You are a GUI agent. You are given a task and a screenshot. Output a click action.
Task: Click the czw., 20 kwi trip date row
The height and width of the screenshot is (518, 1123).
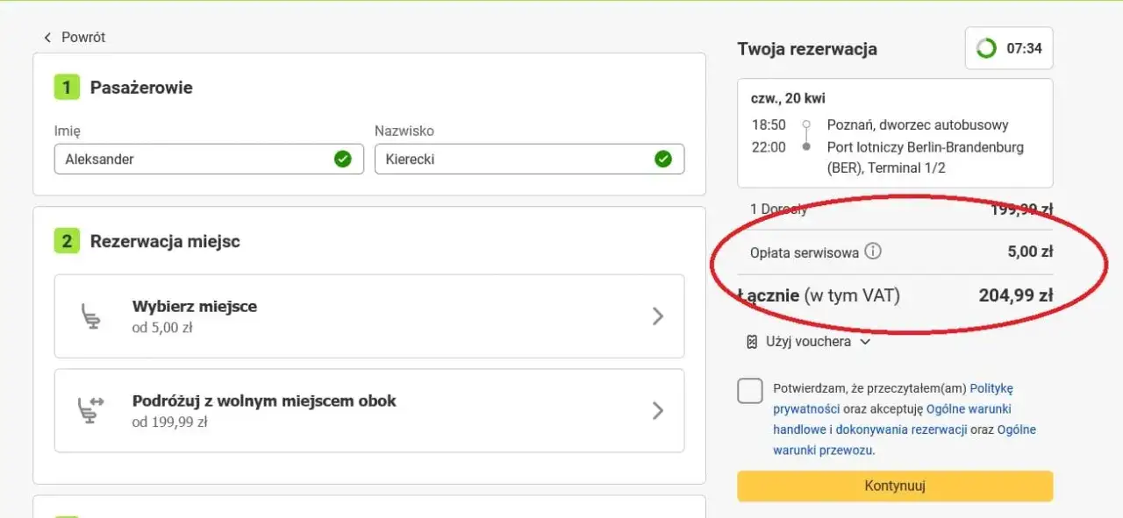[790, 98]
